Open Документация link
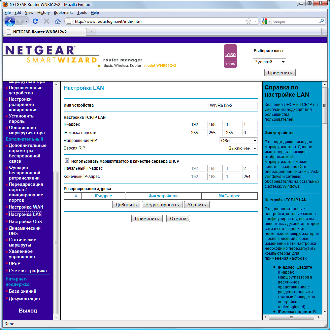 coord(24,298)
